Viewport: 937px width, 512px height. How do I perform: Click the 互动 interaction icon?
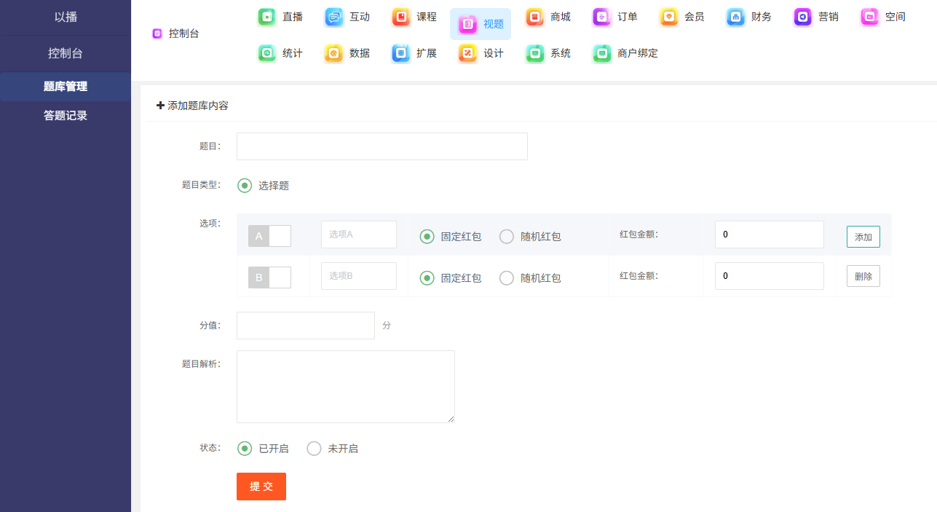coord(334,17)
